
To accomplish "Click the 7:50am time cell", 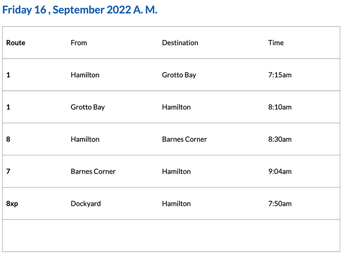I will coord(280,203).
